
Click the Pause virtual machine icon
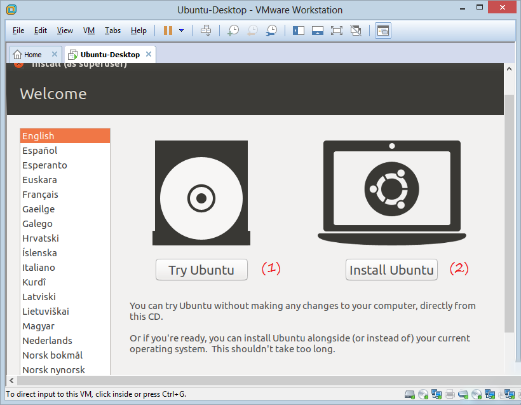168,31
